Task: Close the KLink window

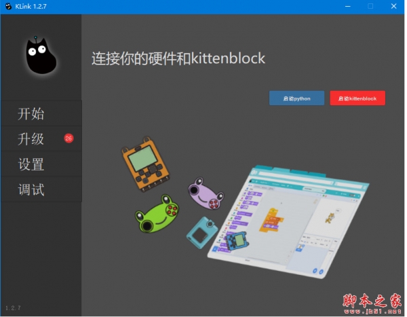Action: pos(393,6)
